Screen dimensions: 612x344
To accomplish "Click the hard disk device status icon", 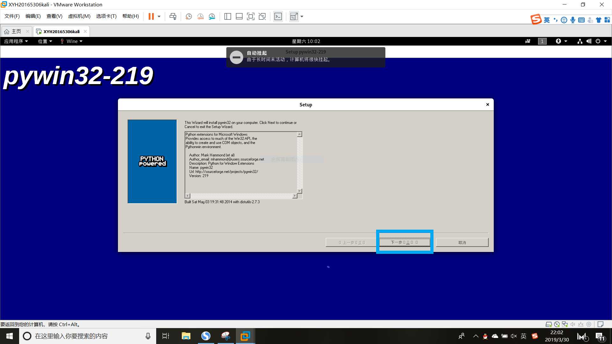I will pos(549,324).
